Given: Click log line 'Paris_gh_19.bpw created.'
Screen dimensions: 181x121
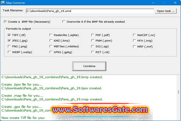Looking at the screenshot, I should [52, 88].
